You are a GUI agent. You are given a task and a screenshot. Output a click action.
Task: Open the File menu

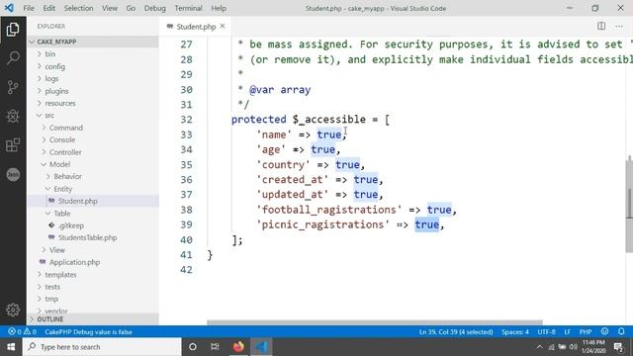[x=29, y=8]
